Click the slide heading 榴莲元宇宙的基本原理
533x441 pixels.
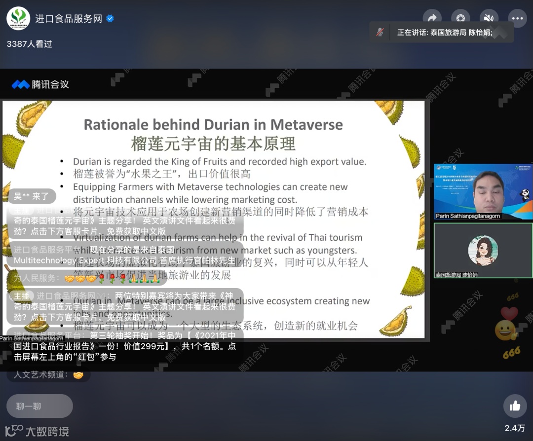coord(213,144)
